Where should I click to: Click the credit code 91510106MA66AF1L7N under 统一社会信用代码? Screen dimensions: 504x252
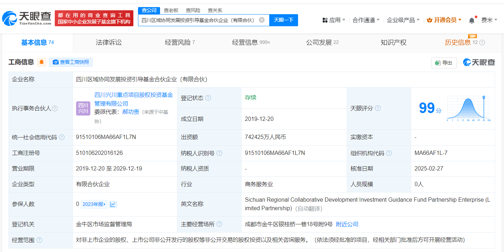[x=106, y=137]
